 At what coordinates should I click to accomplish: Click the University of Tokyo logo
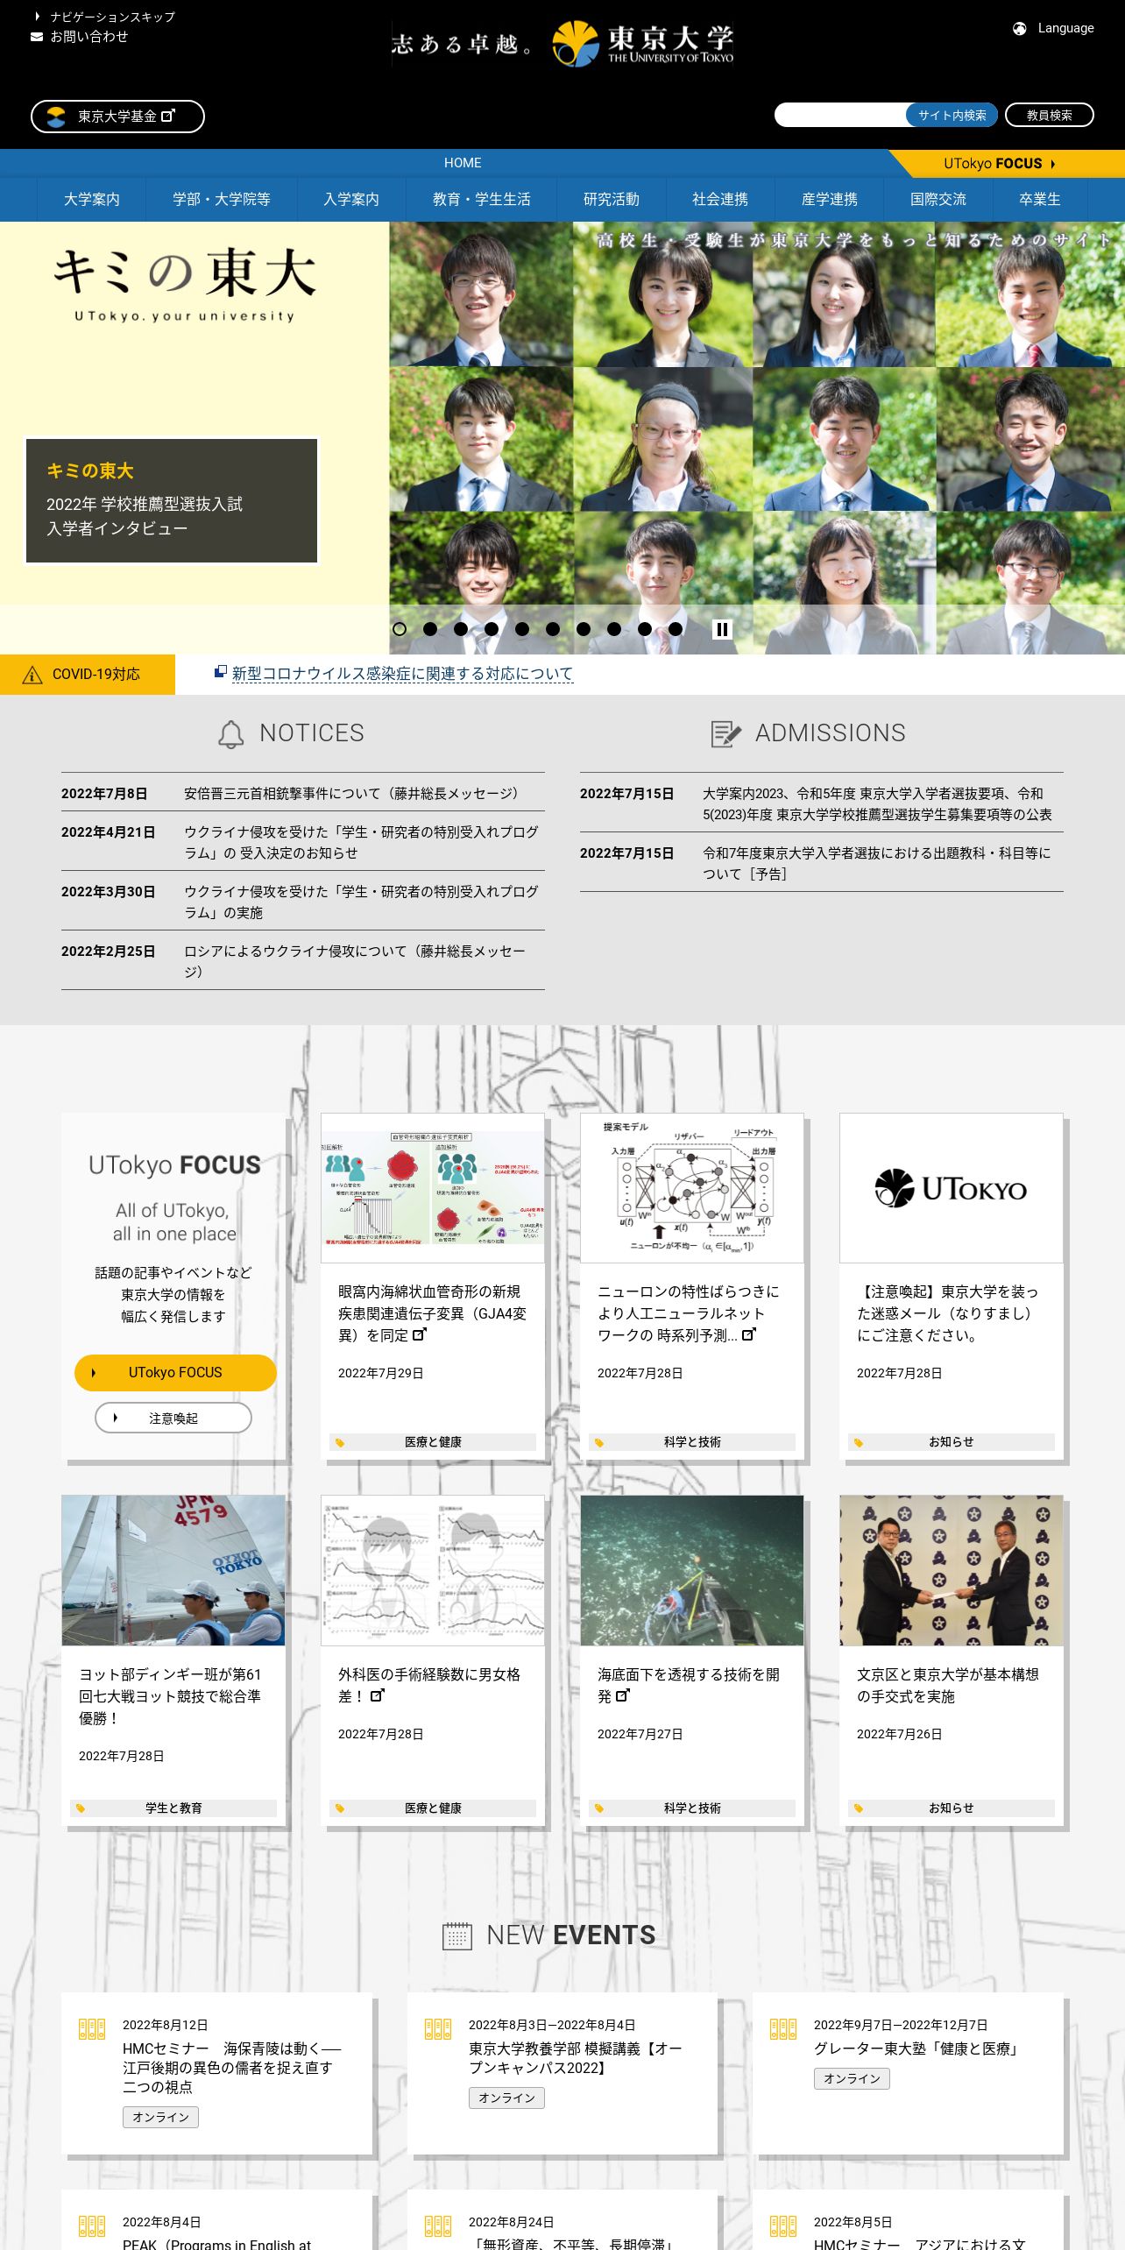click(643, 44)
